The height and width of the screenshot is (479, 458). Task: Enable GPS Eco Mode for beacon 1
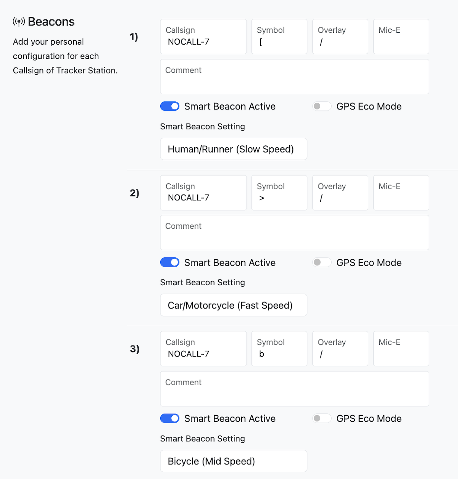(322, 106)
